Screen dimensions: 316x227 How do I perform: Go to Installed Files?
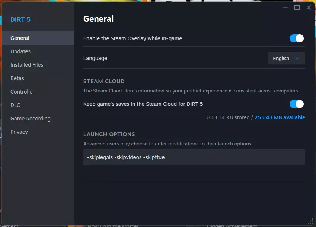tap(27, 65)
